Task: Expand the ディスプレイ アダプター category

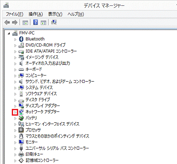Action: pos(15,106)
